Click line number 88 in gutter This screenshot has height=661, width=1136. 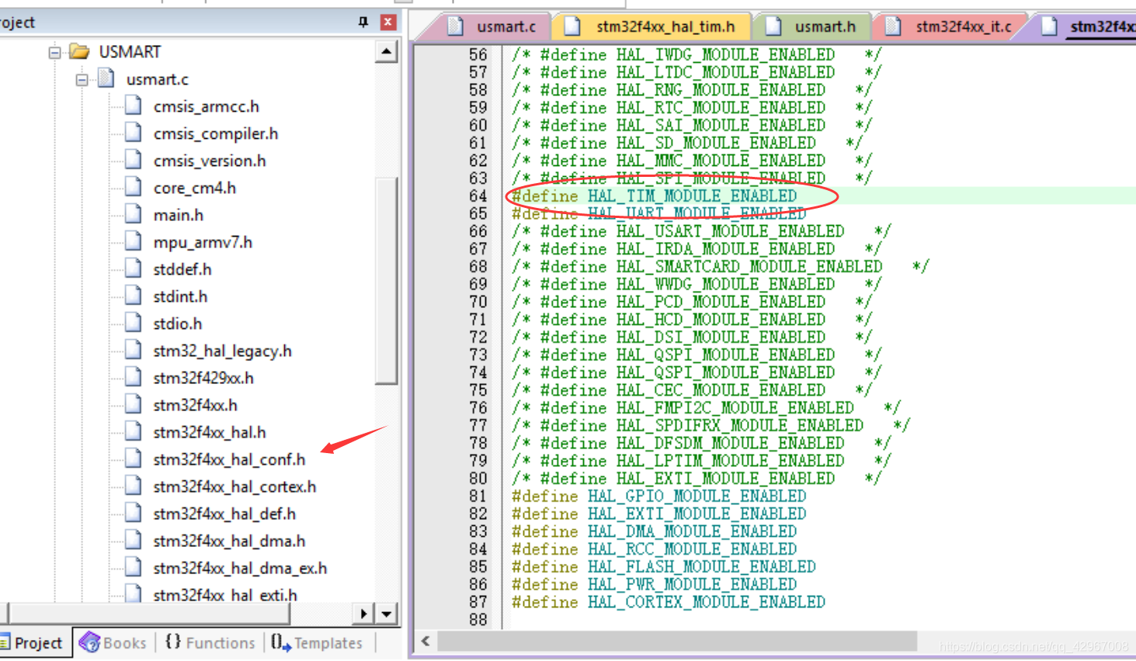click(x=478, y=620)
